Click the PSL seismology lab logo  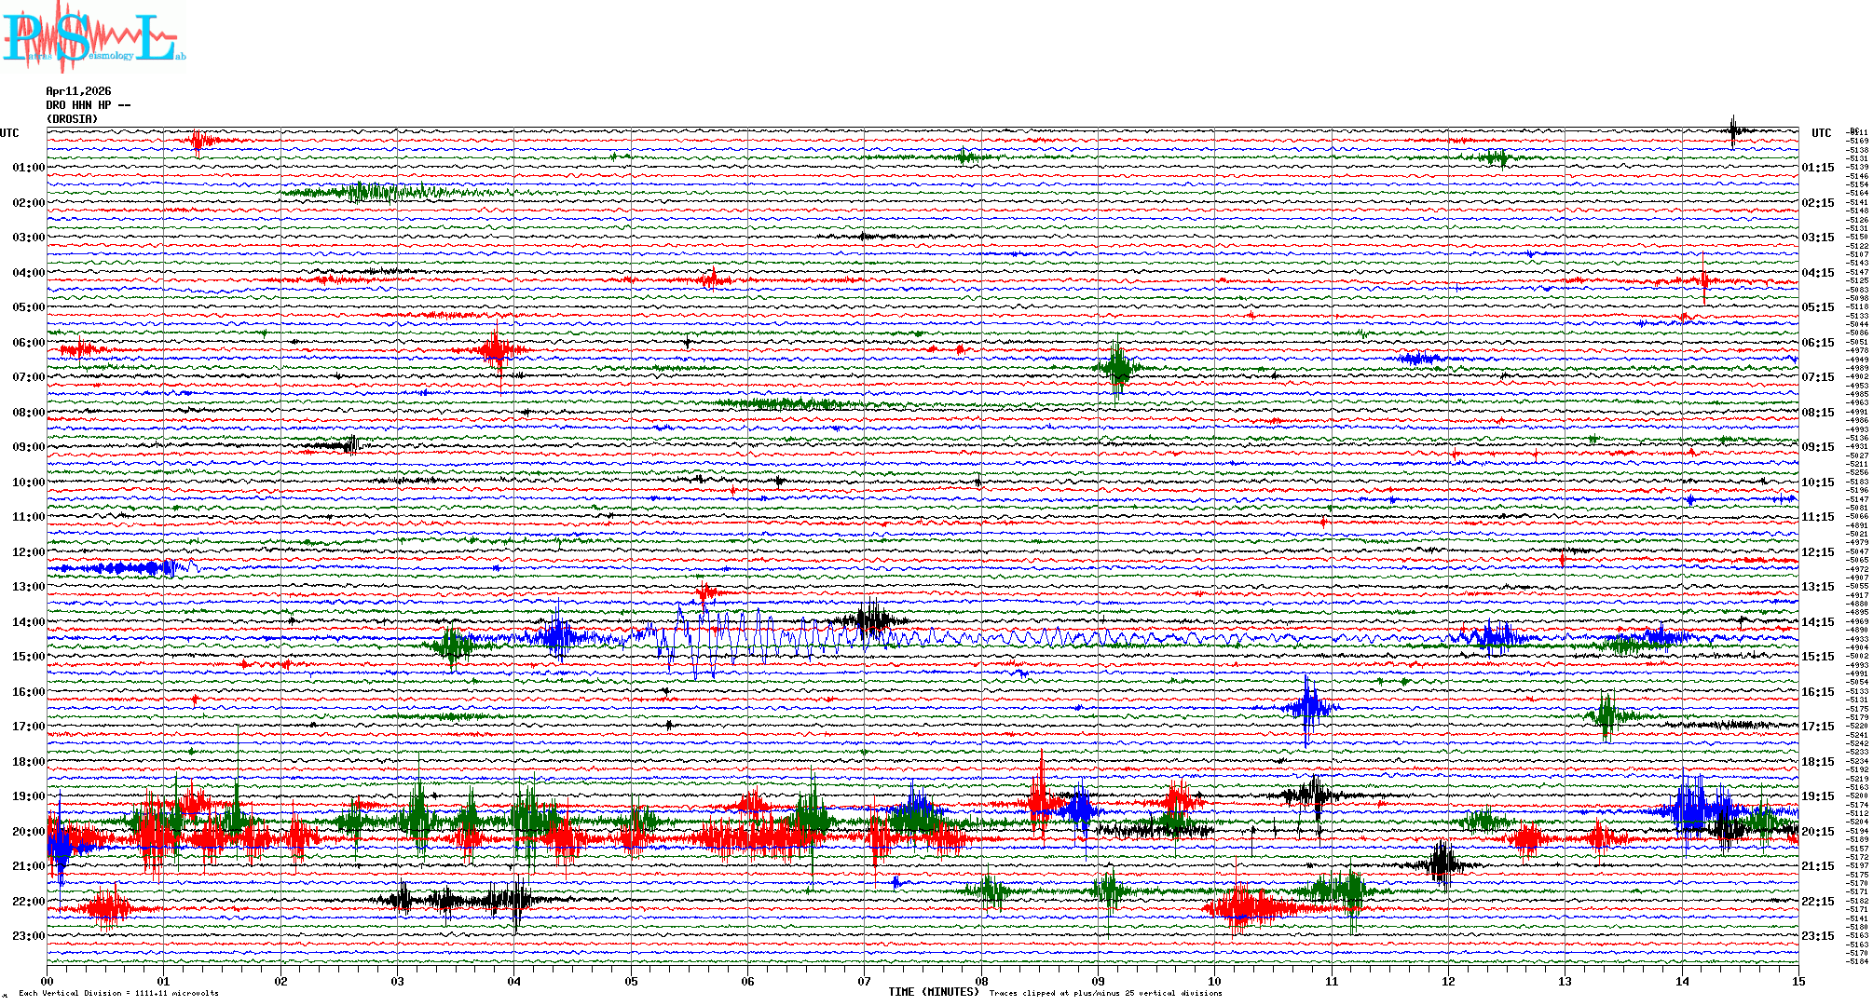[x=93, y=37]
